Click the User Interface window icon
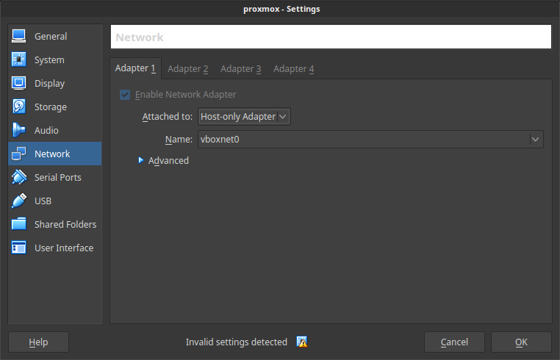Viewport: 560px width, 360px height. pos(18,248)
